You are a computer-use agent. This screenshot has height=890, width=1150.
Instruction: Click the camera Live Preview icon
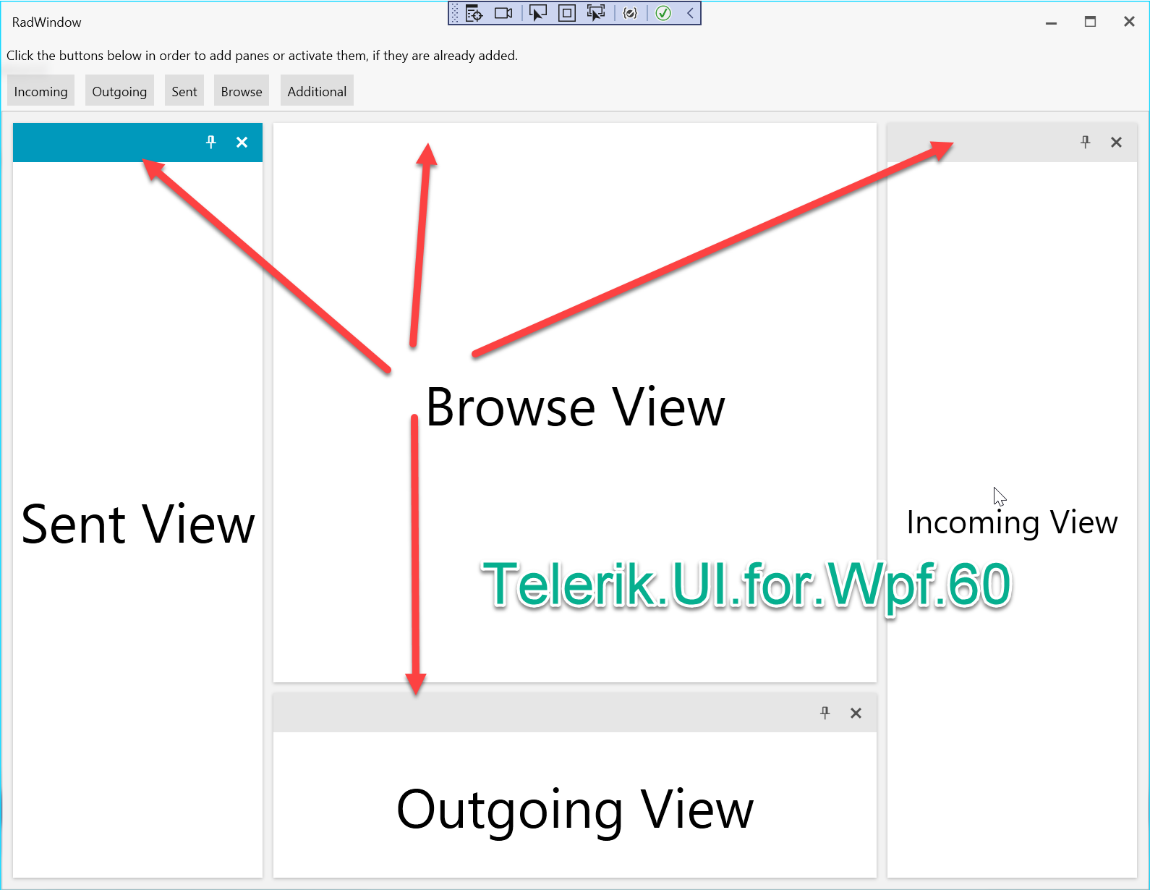point(503,13)
